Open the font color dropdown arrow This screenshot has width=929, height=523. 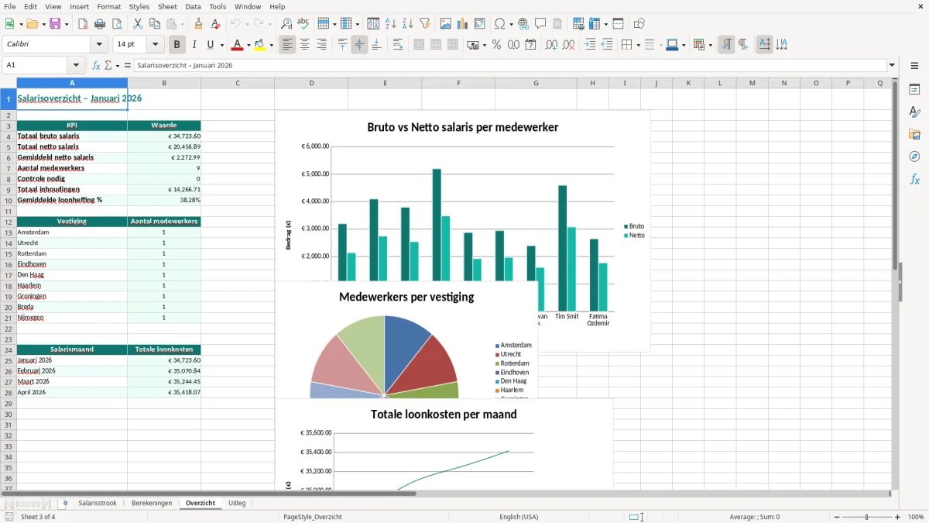click(x=249, y=45)
